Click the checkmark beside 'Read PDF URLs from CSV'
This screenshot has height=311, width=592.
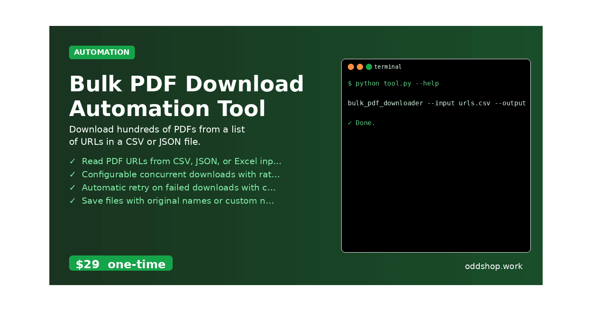pos(73,161)
